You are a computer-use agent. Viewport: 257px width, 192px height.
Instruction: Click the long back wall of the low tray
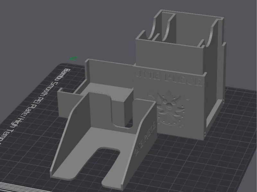(110, 72)
